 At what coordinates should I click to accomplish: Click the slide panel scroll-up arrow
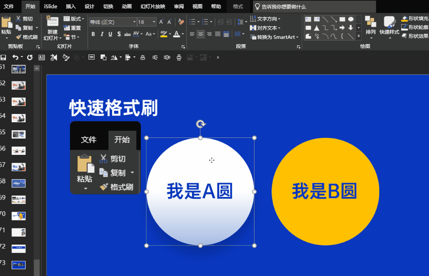(37, 68)
